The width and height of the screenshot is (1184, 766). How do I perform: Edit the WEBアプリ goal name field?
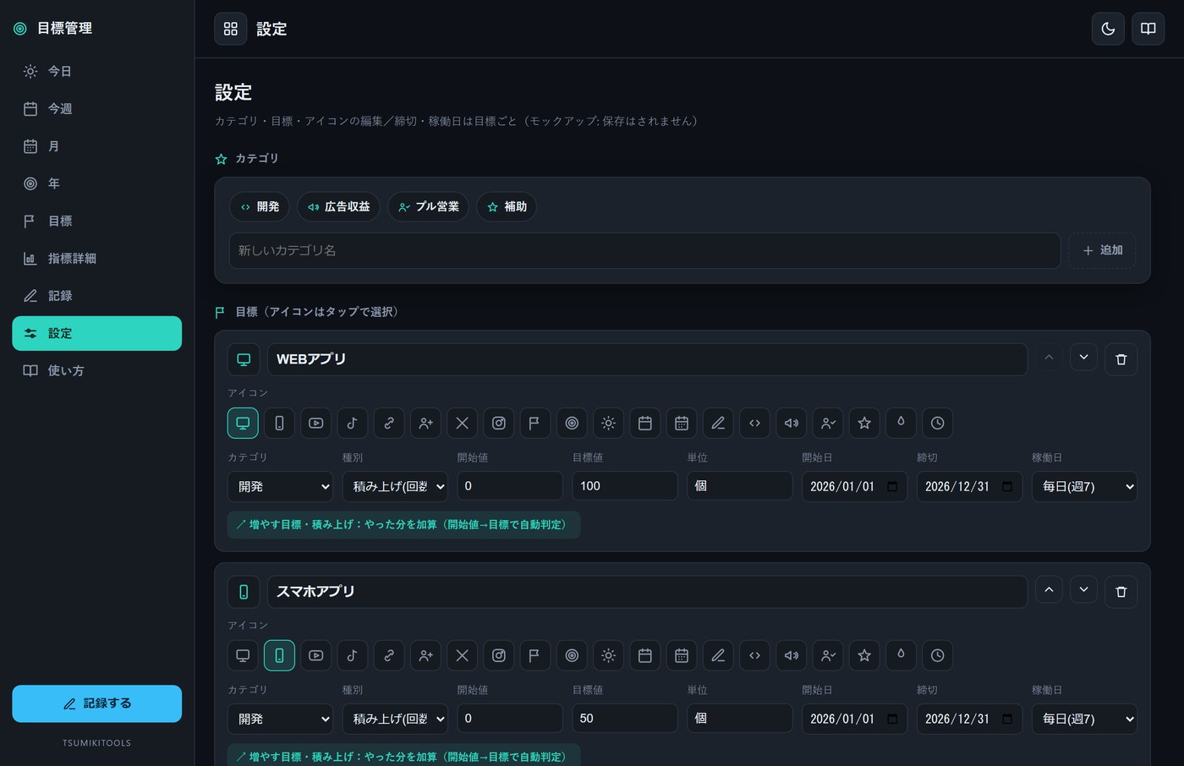[647, 359]
